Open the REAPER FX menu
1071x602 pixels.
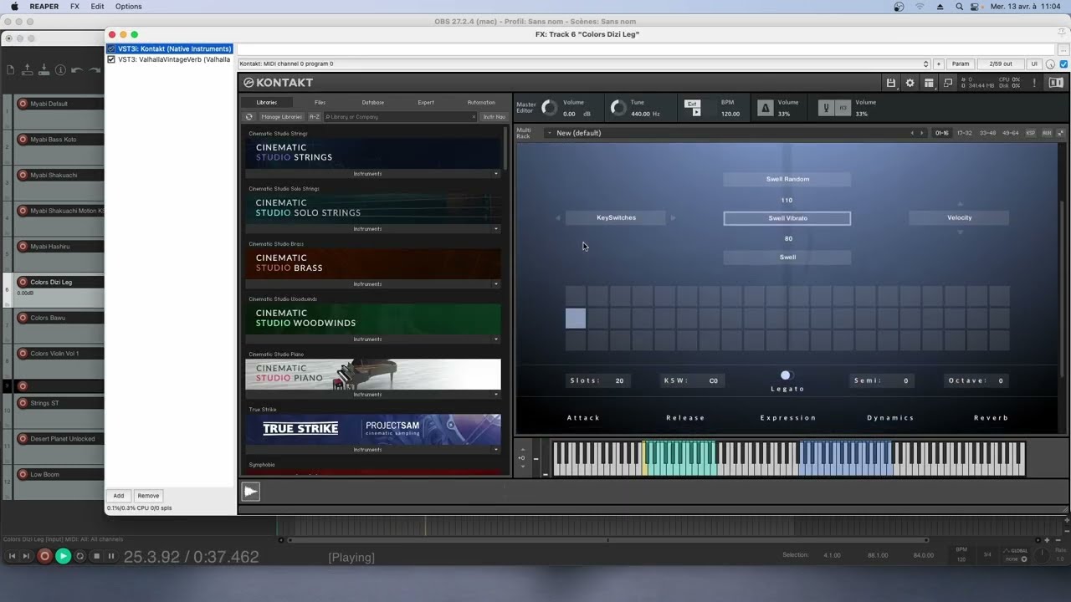click(74, 7)
